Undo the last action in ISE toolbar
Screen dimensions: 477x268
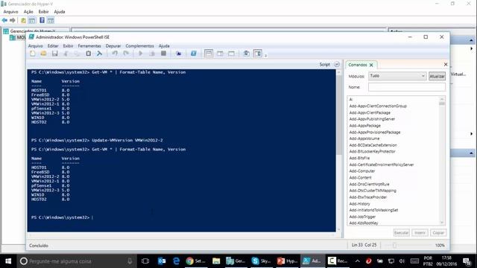click(x=115, y=54)
